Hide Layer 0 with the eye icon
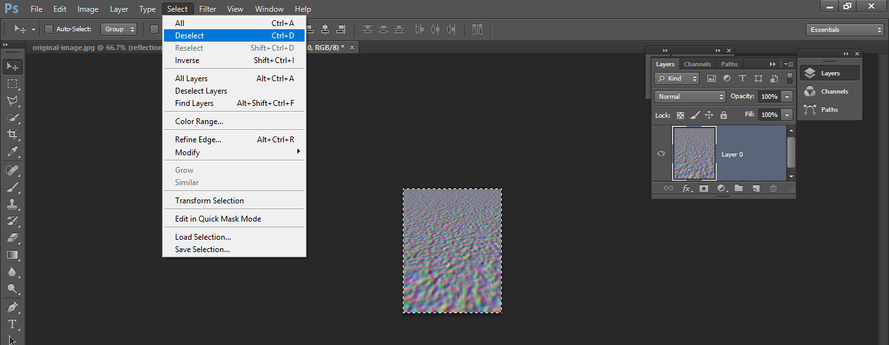889x345 pixels. 661,153
